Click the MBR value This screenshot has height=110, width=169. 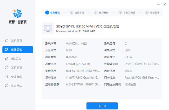[x=69, y=50]
